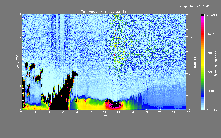
Task: Select the '6:' UTC time tick
Action: 64,112
